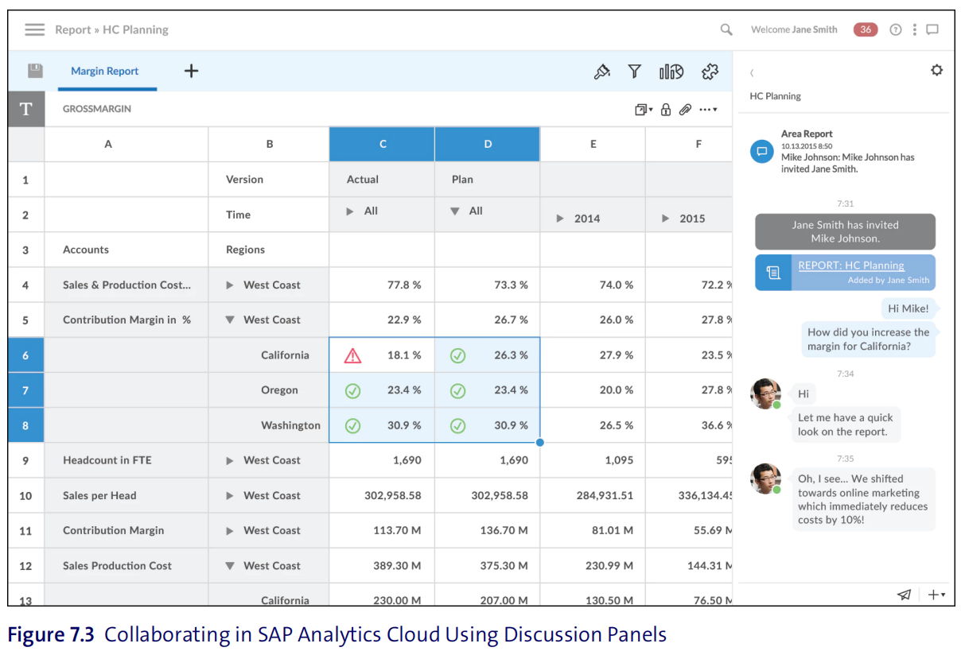Select the 'Oregon' region cell
This screenshot has height=655, width=961.
(269, 390)
